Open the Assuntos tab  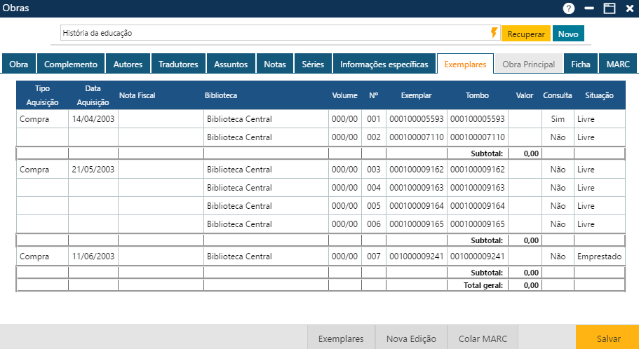click(231, 64)
